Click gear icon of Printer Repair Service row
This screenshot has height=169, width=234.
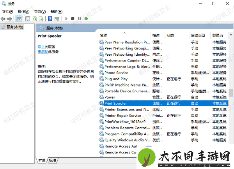pos(102,115)
